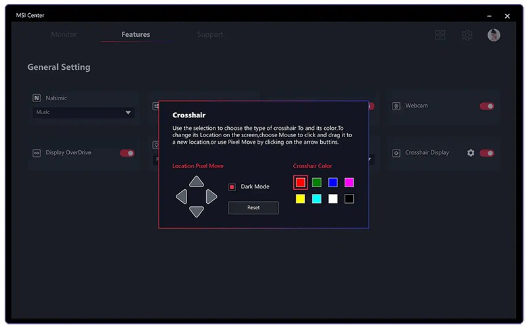Select the cyan crosshair color
The width and height of the screenshot is (527, 327).
coord(317,199)
